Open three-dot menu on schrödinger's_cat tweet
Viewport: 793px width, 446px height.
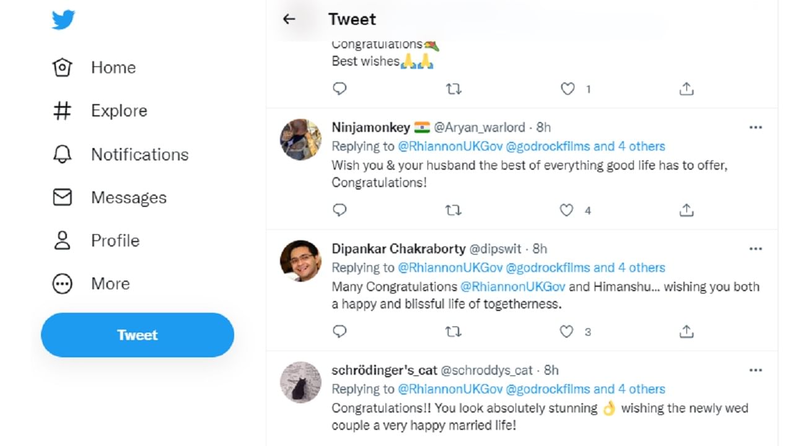click(x=755, y=370)
